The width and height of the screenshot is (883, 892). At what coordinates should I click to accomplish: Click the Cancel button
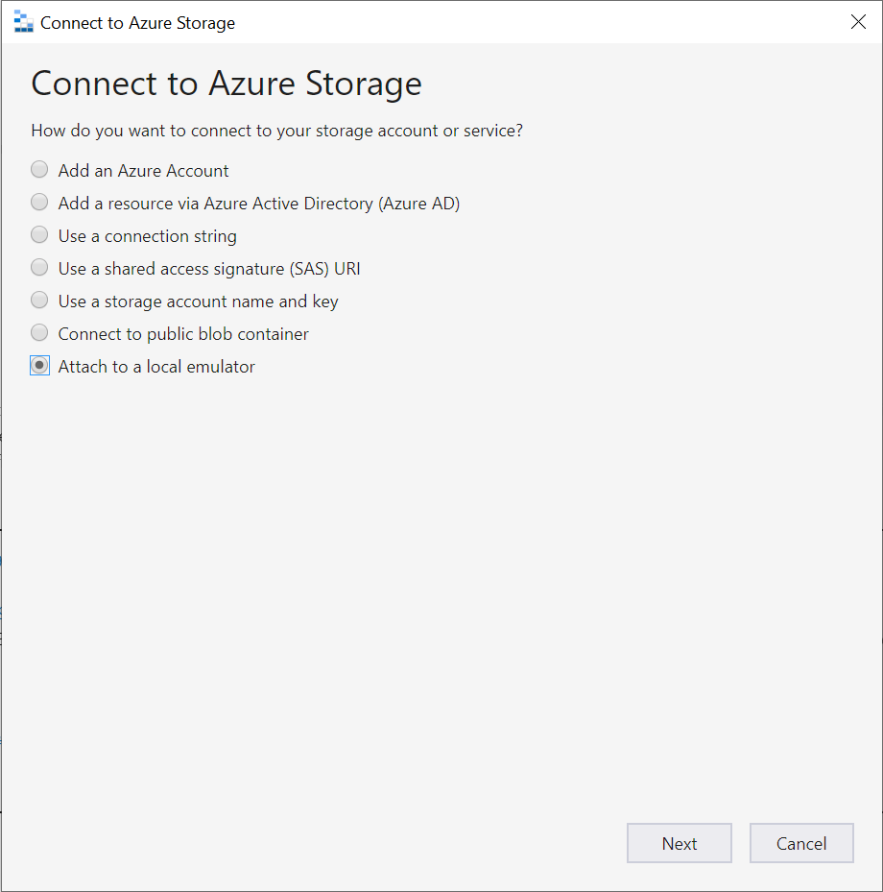point(800,843)
